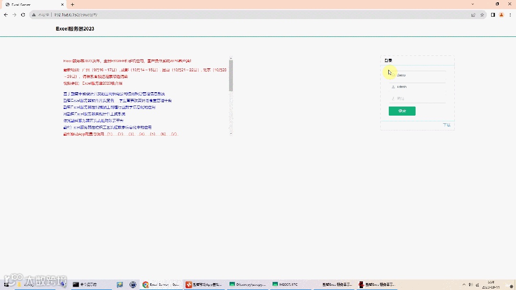Open mobile App tutorial part (5) link
Image resolution: width=516 pixels, height=290 pixels.
pyautogui.click(x=153, y=134)
